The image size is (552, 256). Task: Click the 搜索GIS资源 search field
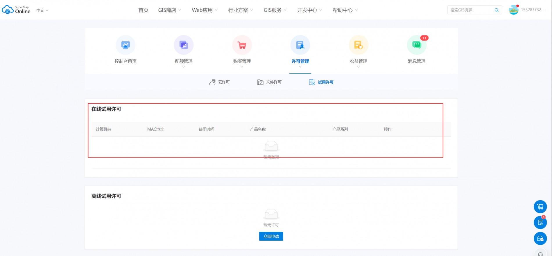tap(471, 10)
